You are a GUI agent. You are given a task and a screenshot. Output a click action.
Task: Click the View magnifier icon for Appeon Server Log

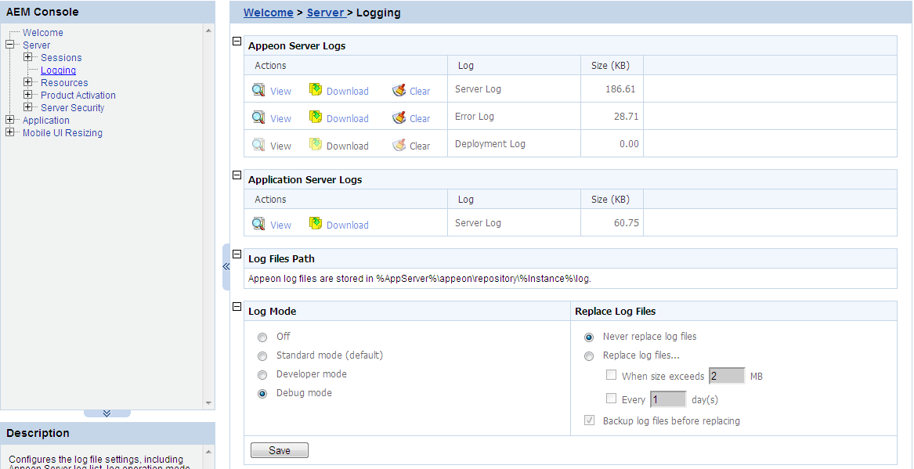(x=258, y=90)
